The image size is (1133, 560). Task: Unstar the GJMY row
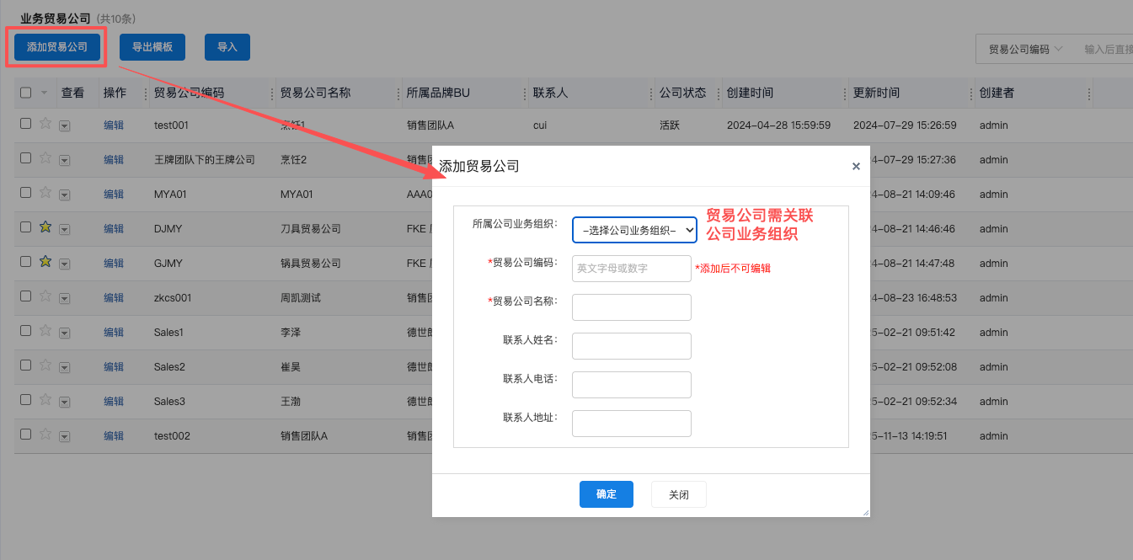point(45,262)
